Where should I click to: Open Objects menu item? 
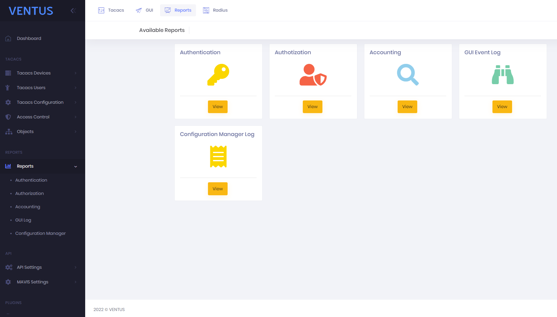click(x=43, y=132)
